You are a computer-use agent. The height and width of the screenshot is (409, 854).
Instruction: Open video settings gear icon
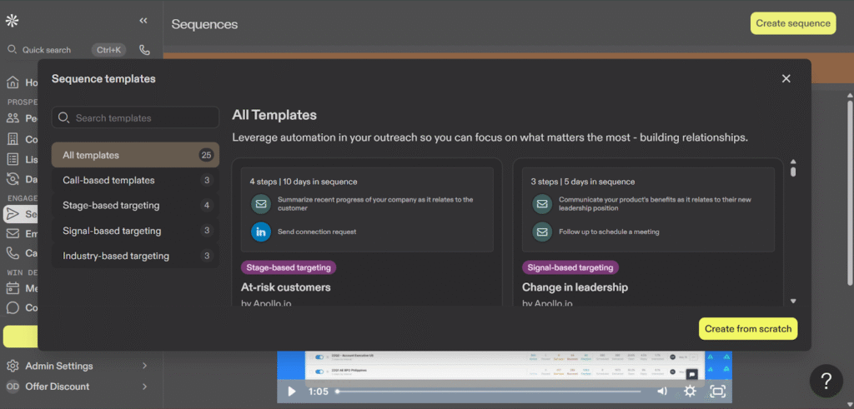690,391
